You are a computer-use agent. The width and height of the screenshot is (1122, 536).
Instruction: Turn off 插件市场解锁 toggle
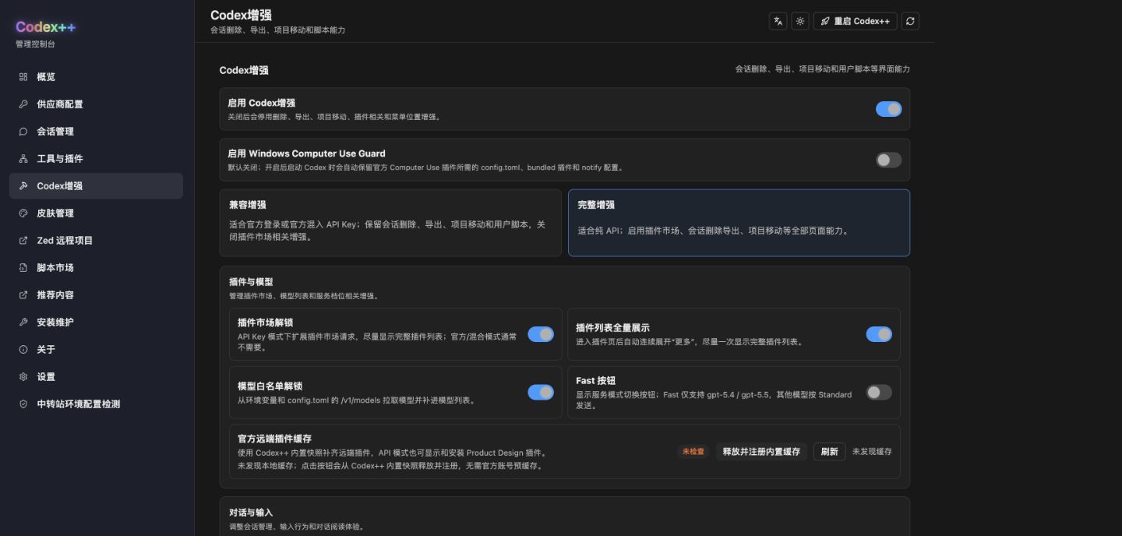point(541,334)
